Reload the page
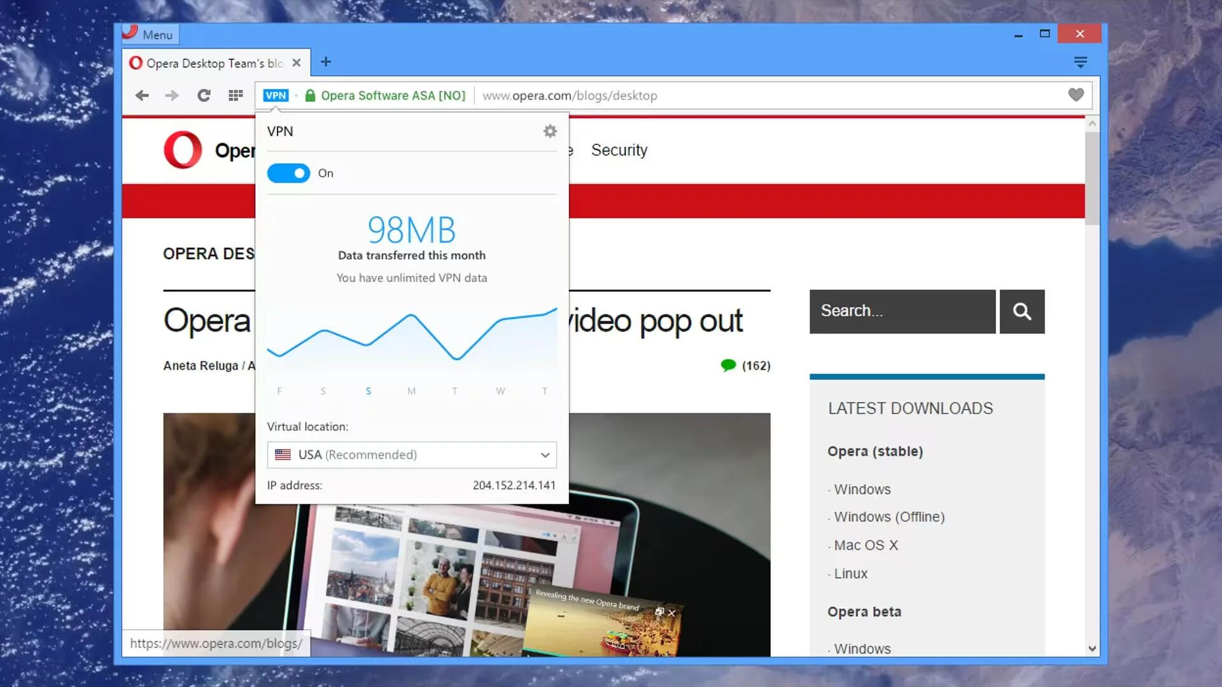This screenshot has width=1222, height=687. click(204, 95)
